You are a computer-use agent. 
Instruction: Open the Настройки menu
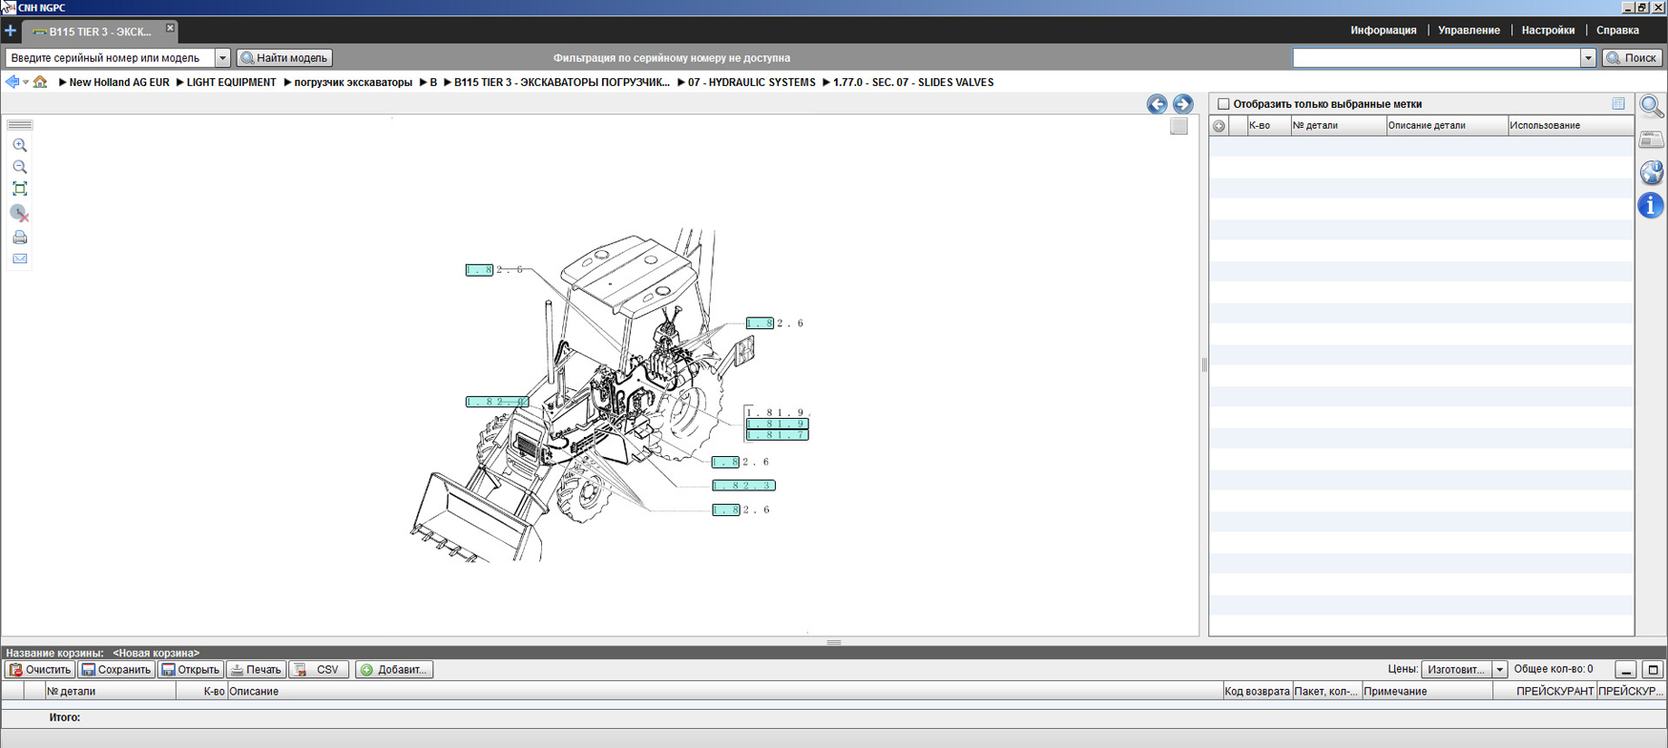point(1548,31)
